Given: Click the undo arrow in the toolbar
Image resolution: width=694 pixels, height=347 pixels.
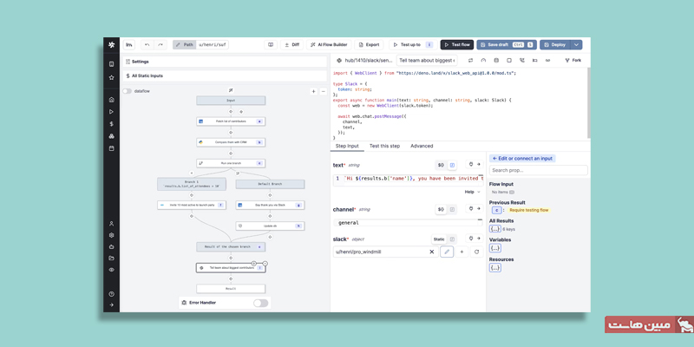Looking at the screenshot, I should (x=147, y=44).
